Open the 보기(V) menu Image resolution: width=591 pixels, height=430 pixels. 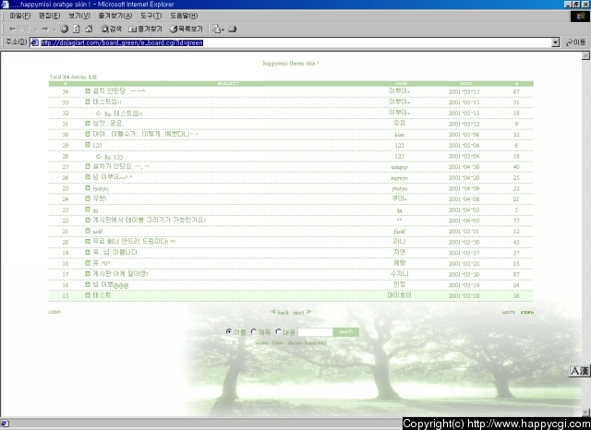tap(79, 16)
